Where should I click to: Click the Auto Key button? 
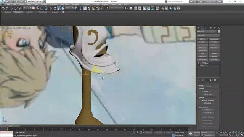(x=197, y=132)
